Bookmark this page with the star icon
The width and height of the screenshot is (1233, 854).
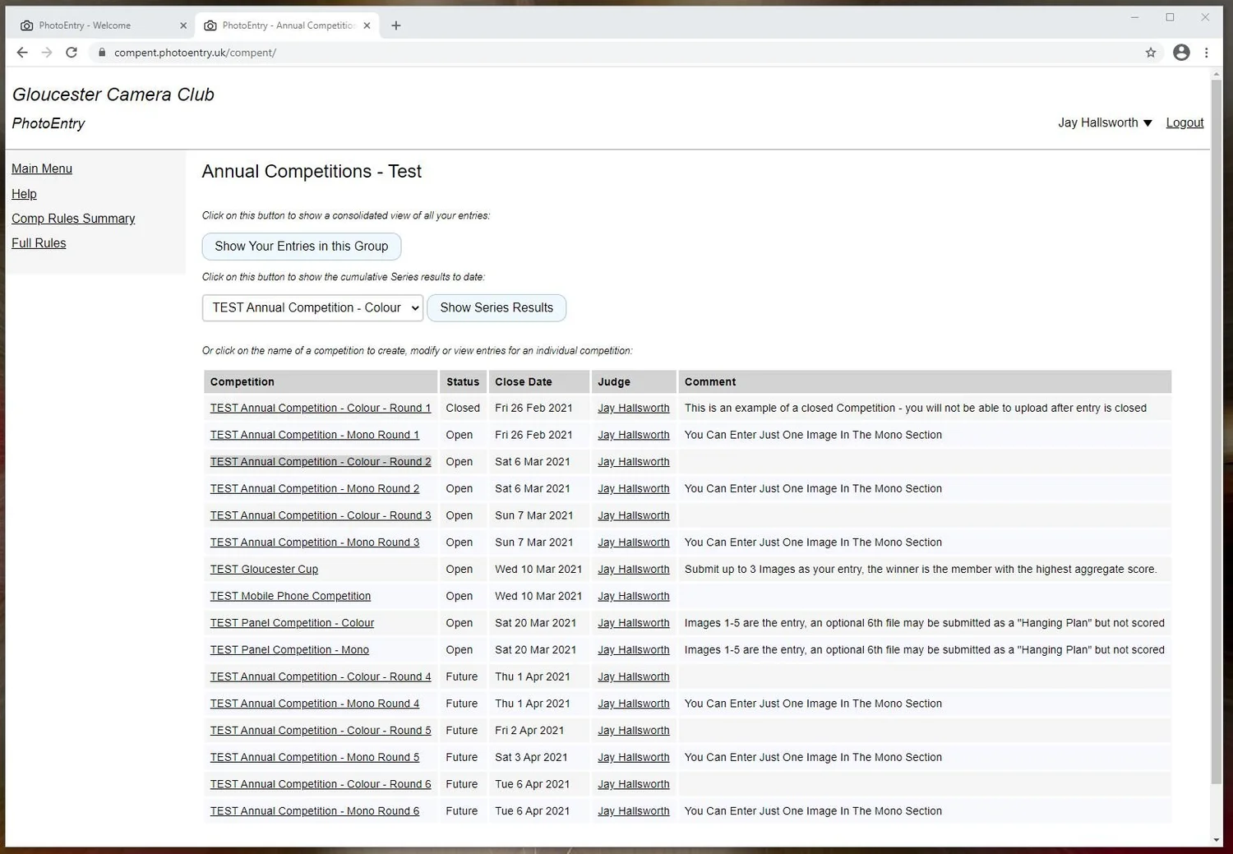(1151, 53)
